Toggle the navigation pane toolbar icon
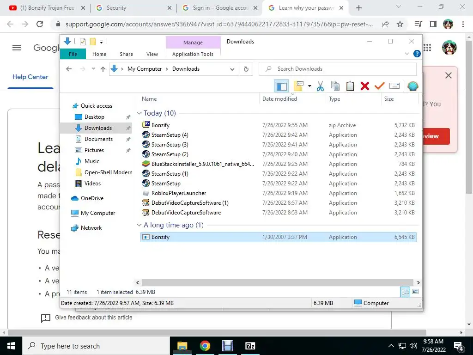Screen dimensions: 473x355 [x=281, y=86]
